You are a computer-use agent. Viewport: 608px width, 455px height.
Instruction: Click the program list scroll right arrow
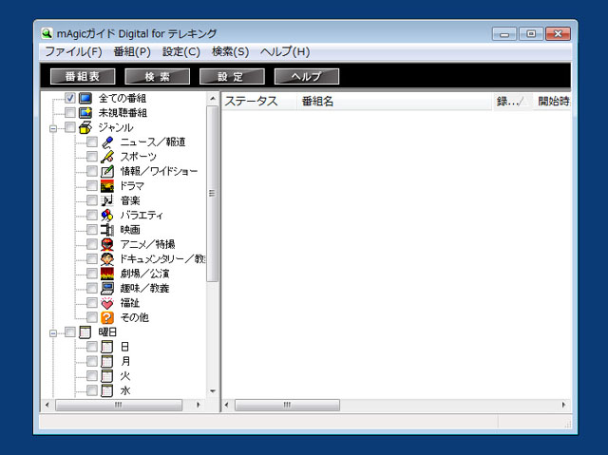(563, 405)
